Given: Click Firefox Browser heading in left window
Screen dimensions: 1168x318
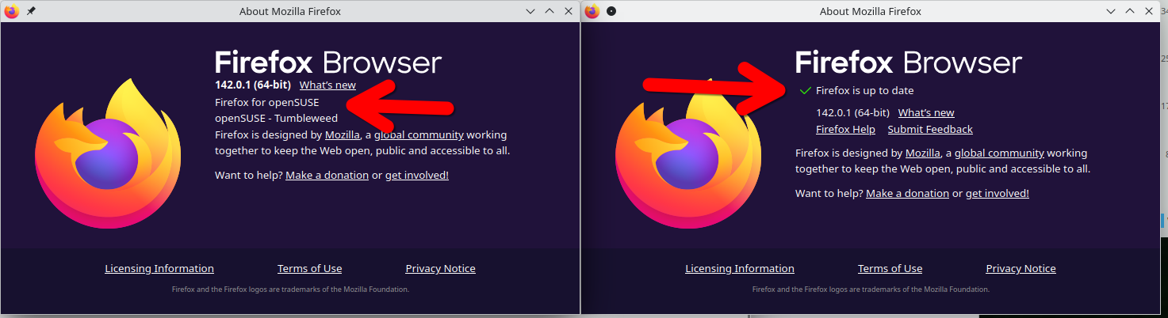Looking at the screenshot, I should [x=328, y=62].
